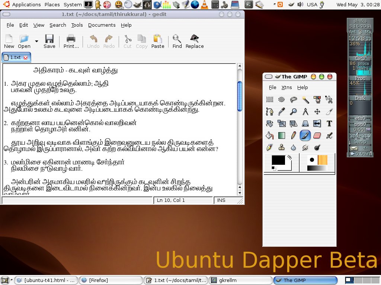This screenshot has height=285, width=381.
Task: Create a new document in gedit
Action: click(9, 42)
